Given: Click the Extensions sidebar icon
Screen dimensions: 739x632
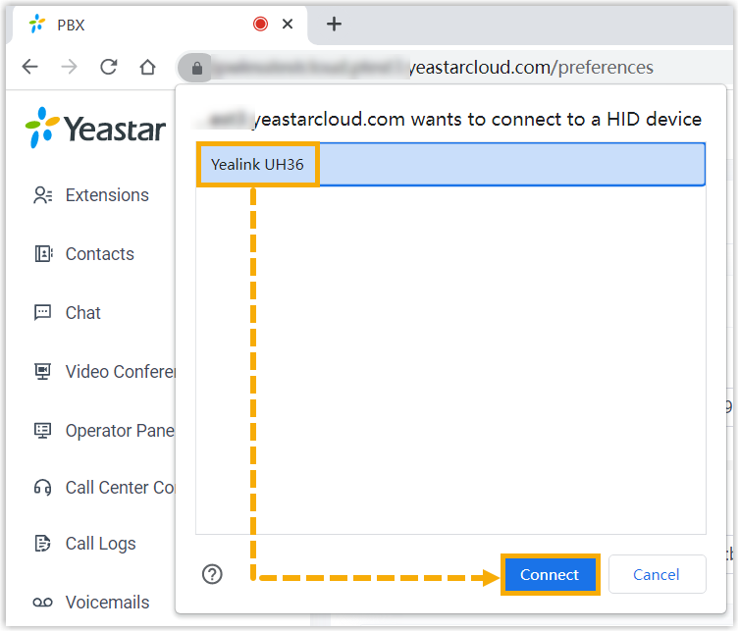Looking at the screenshot, I should [x=43, y=195].
